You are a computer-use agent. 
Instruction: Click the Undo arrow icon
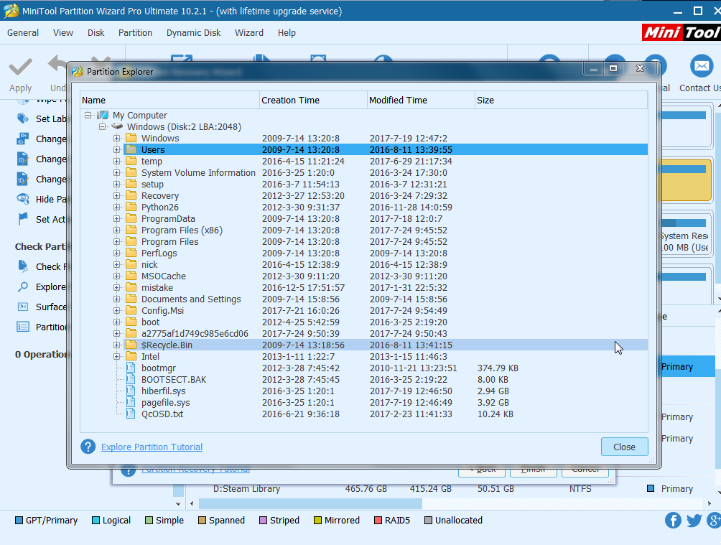click(58, 63)
